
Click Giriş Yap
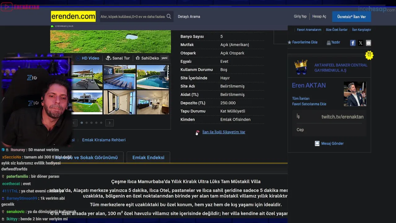(x=300, y=16)
